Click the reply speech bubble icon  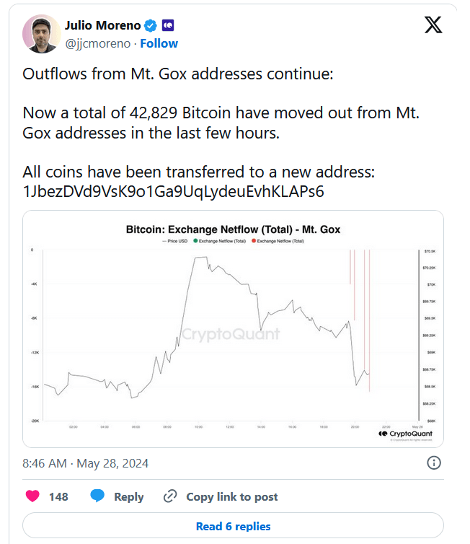98,496
